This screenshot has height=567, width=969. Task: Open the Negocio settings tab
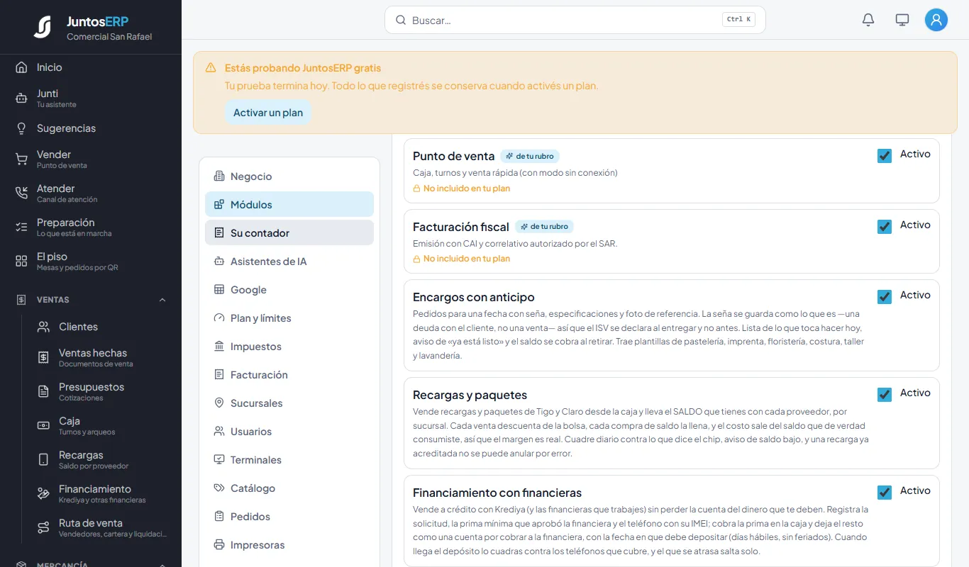tap(289, 176)
